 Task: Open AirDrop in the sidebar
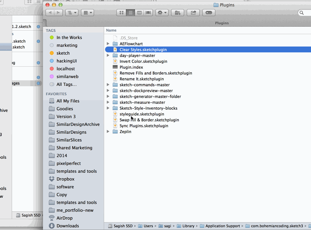click(x=64, y=218)
